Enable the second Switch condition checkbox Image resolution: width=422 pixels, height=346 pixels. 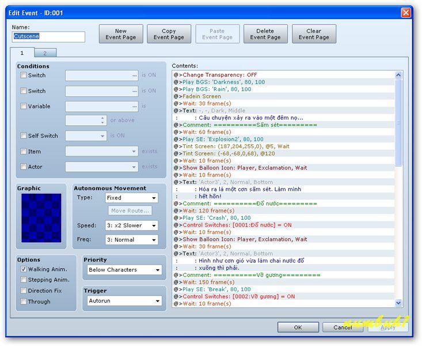coord(24,91)
